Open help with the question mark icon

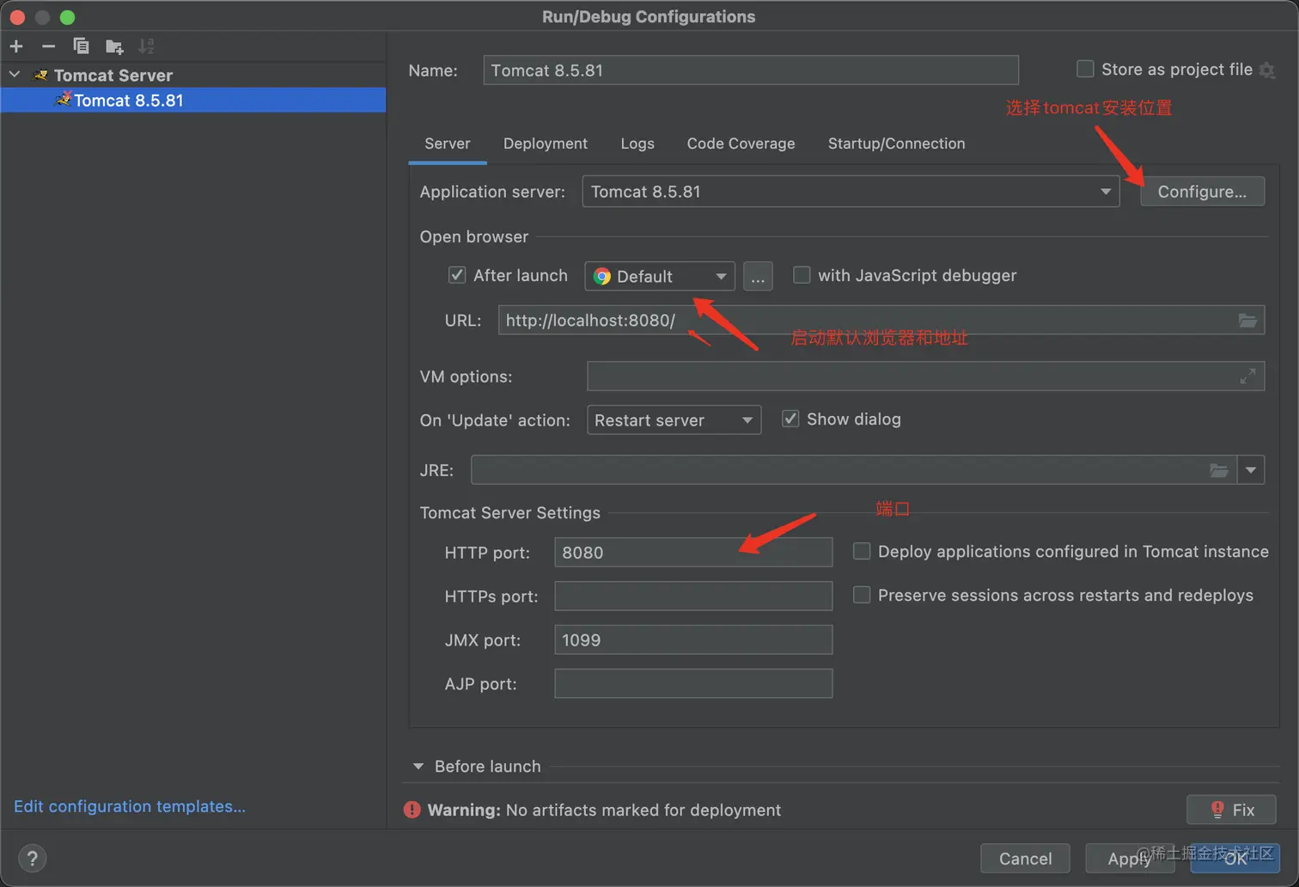pos(32,858)
